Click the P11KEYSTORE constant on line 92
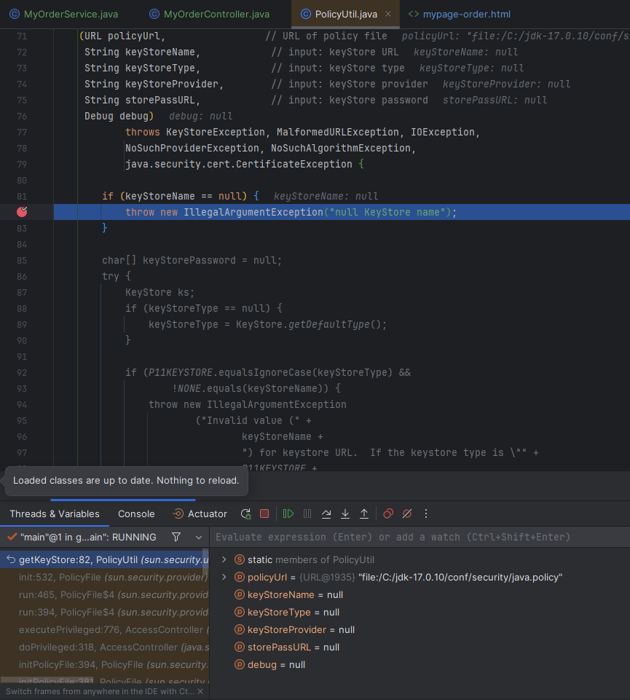Viewport: 630px width, 700px height. [x=181, y=372]
